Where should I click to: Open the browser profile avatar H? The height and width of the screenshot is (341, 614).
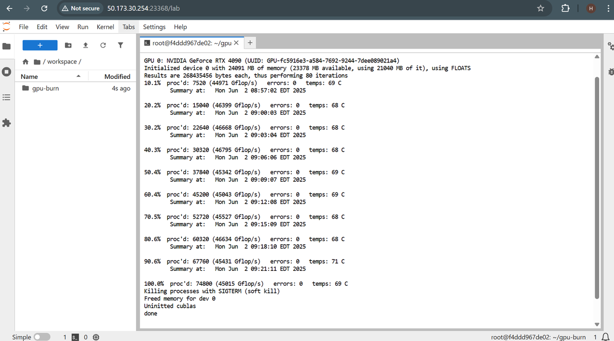coord(591,8)
